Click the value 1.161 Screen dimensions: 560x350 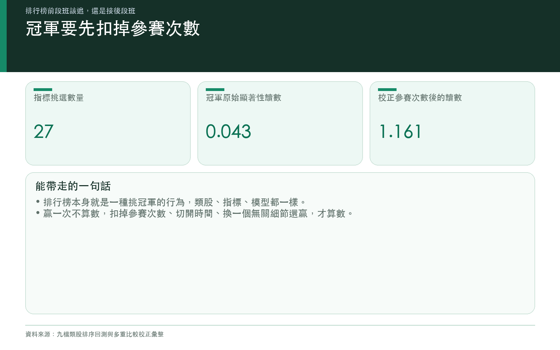point(400,132)
